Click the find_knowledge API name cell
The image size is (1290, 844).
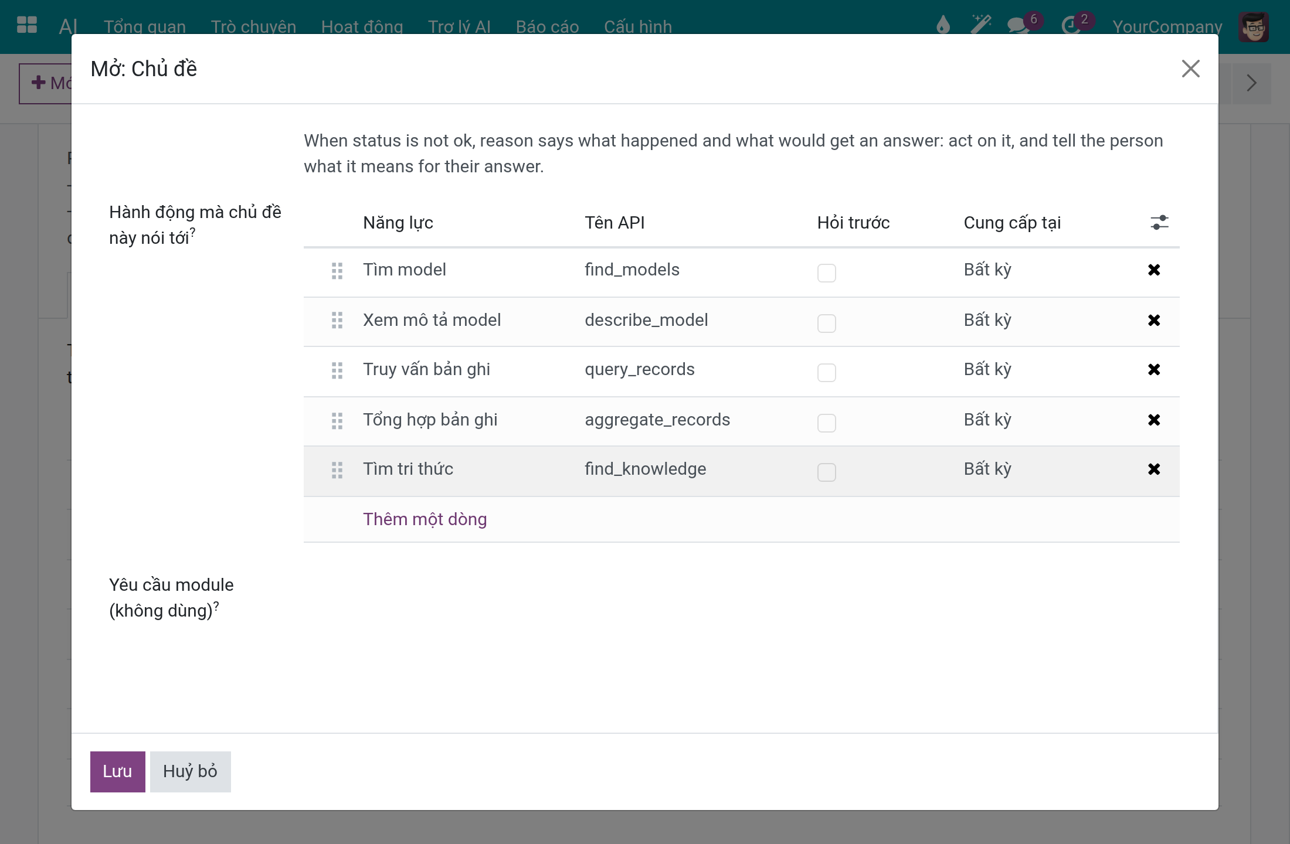(645, 469)
